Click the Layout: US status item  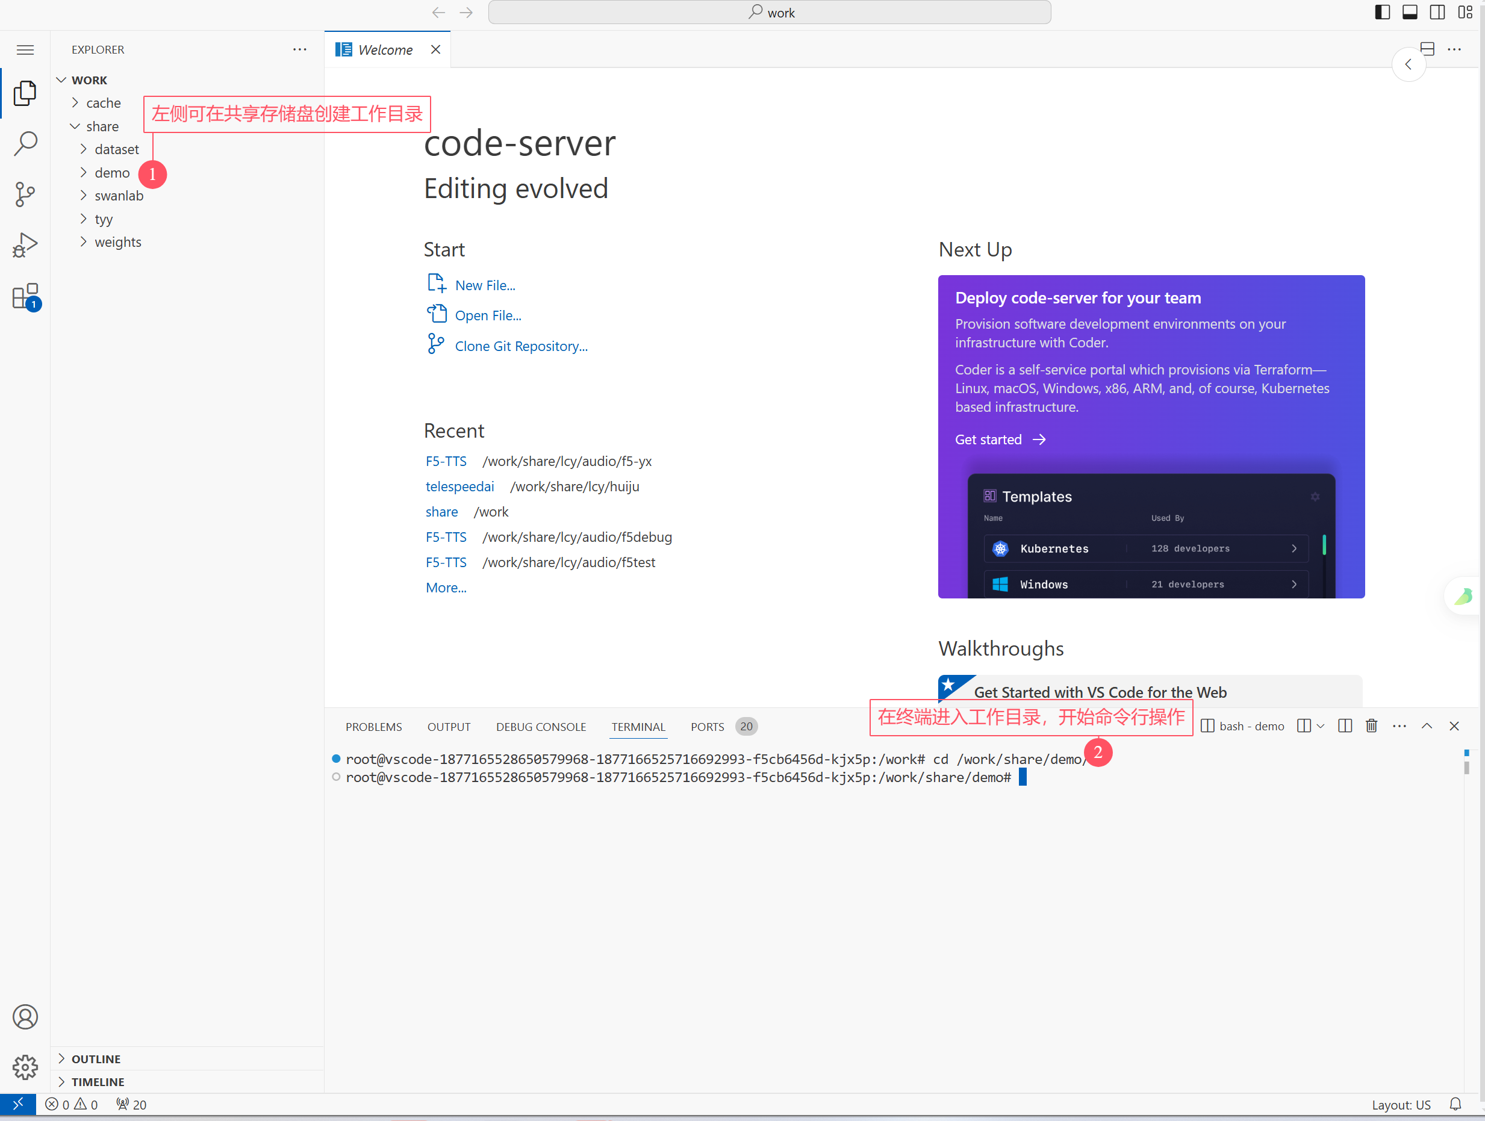1401,1104
